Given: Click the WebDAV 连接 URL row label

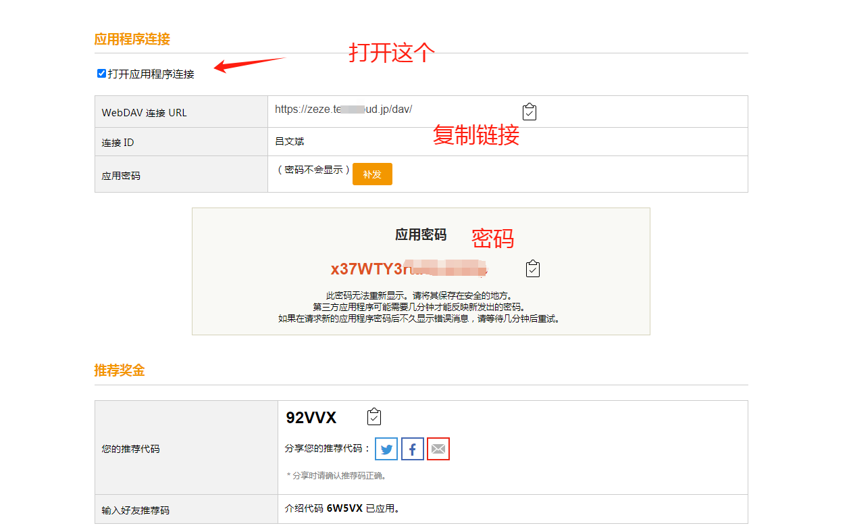Looking at the screenshot, I should pyautogui.click(x=144, y=113).
